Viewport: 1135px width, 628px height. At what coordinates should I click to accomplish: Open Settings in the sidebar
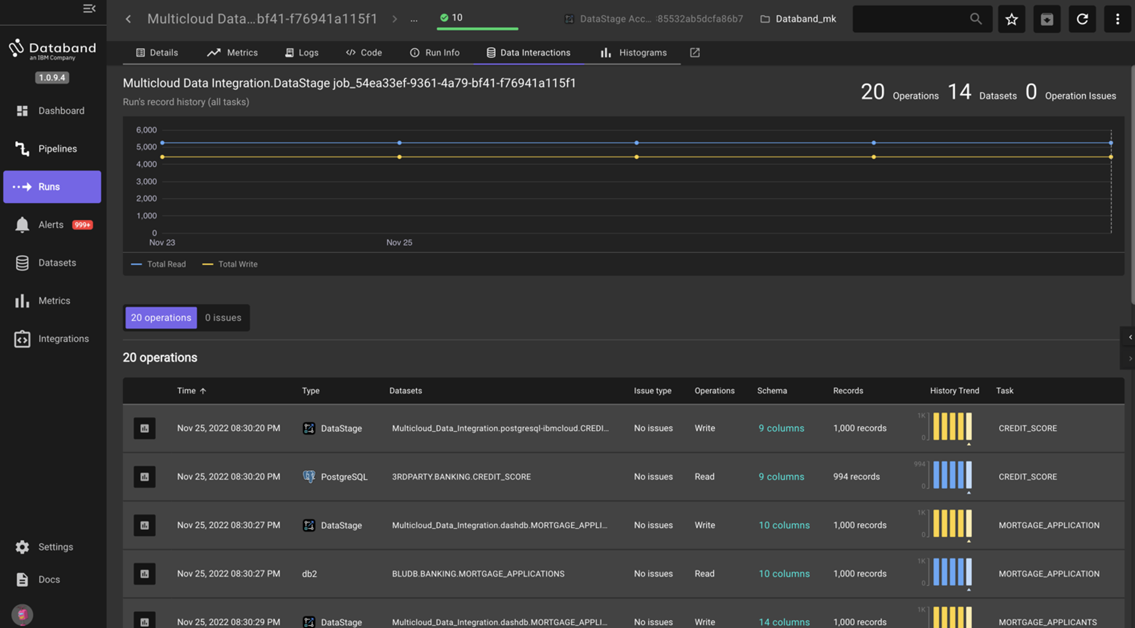tap(52, 547)
